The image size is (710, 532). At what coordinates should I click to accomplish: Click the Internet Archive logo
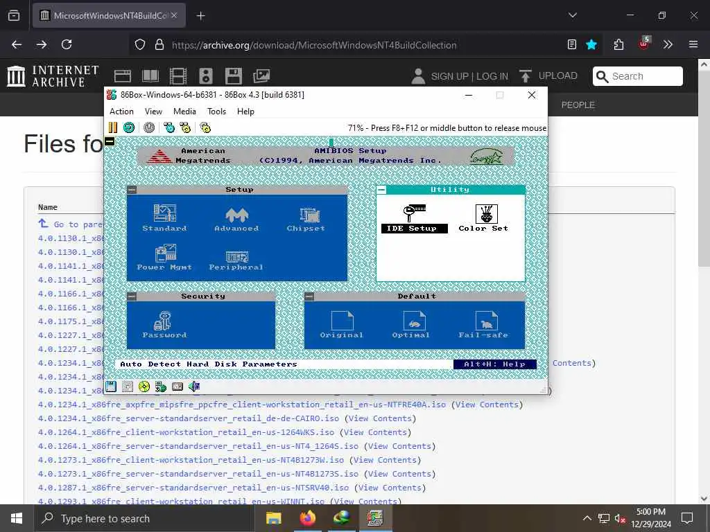(53, 76)
